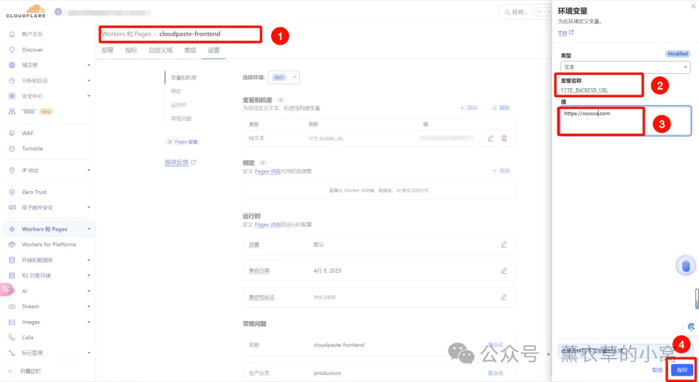Click the 转到 search box

pos(525,12)
